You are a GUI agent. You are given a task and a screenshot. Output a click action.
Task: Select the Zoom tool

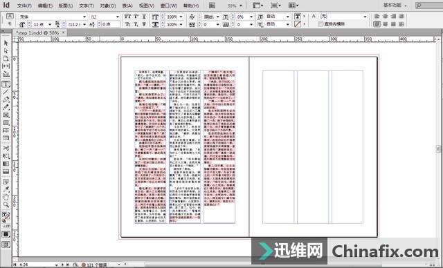point(6,205)
